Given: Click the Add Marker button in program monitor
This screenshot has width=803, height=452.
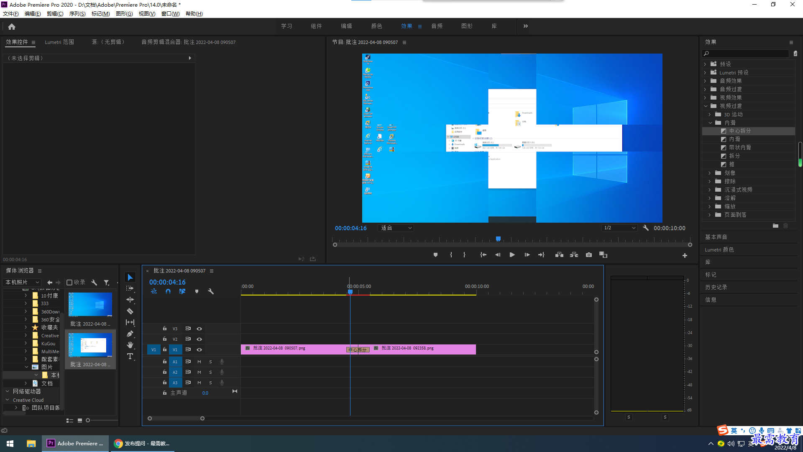Looking at the screenshot, I should point(435,255).
